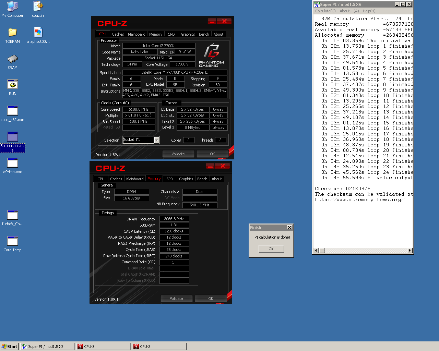Open Bench tab in lower CPU-Z window
Viewport: 439px width, 351px height.
click(202, 179)
